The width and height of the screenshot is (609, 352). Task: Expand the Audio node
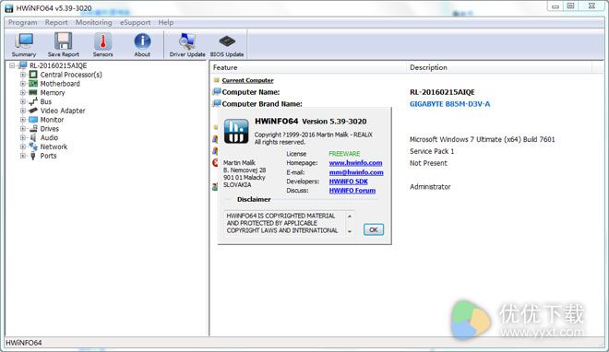[23, 137]
